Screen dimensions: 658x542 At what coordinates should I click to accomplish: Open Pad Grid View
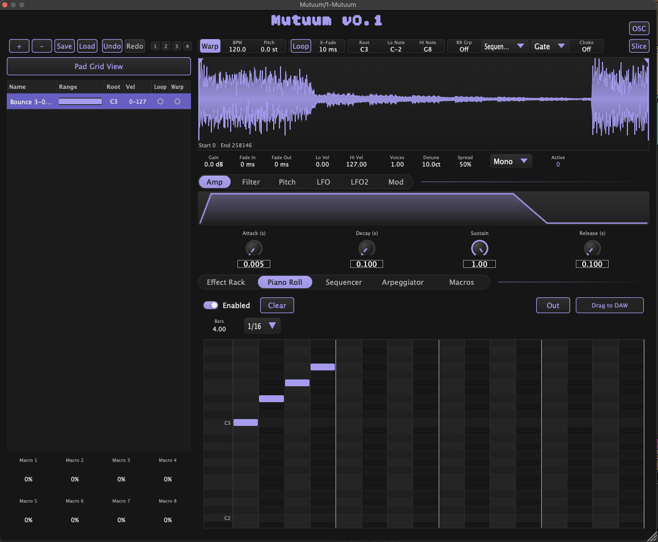coord(99,66)
